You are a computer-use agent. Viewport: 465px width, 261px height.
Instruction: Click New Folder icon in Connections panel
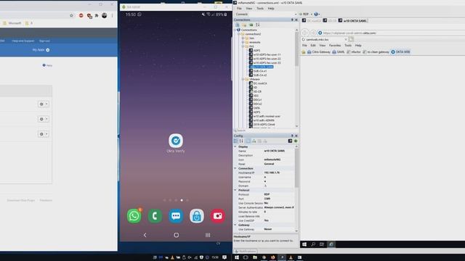[244, 25]
